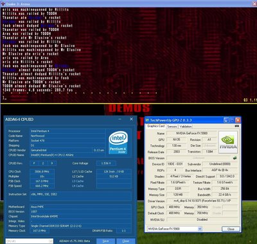Click the FSB Speed value 668.2 MHz
This screenshot has width=257, height=244.
coord(42,186)
